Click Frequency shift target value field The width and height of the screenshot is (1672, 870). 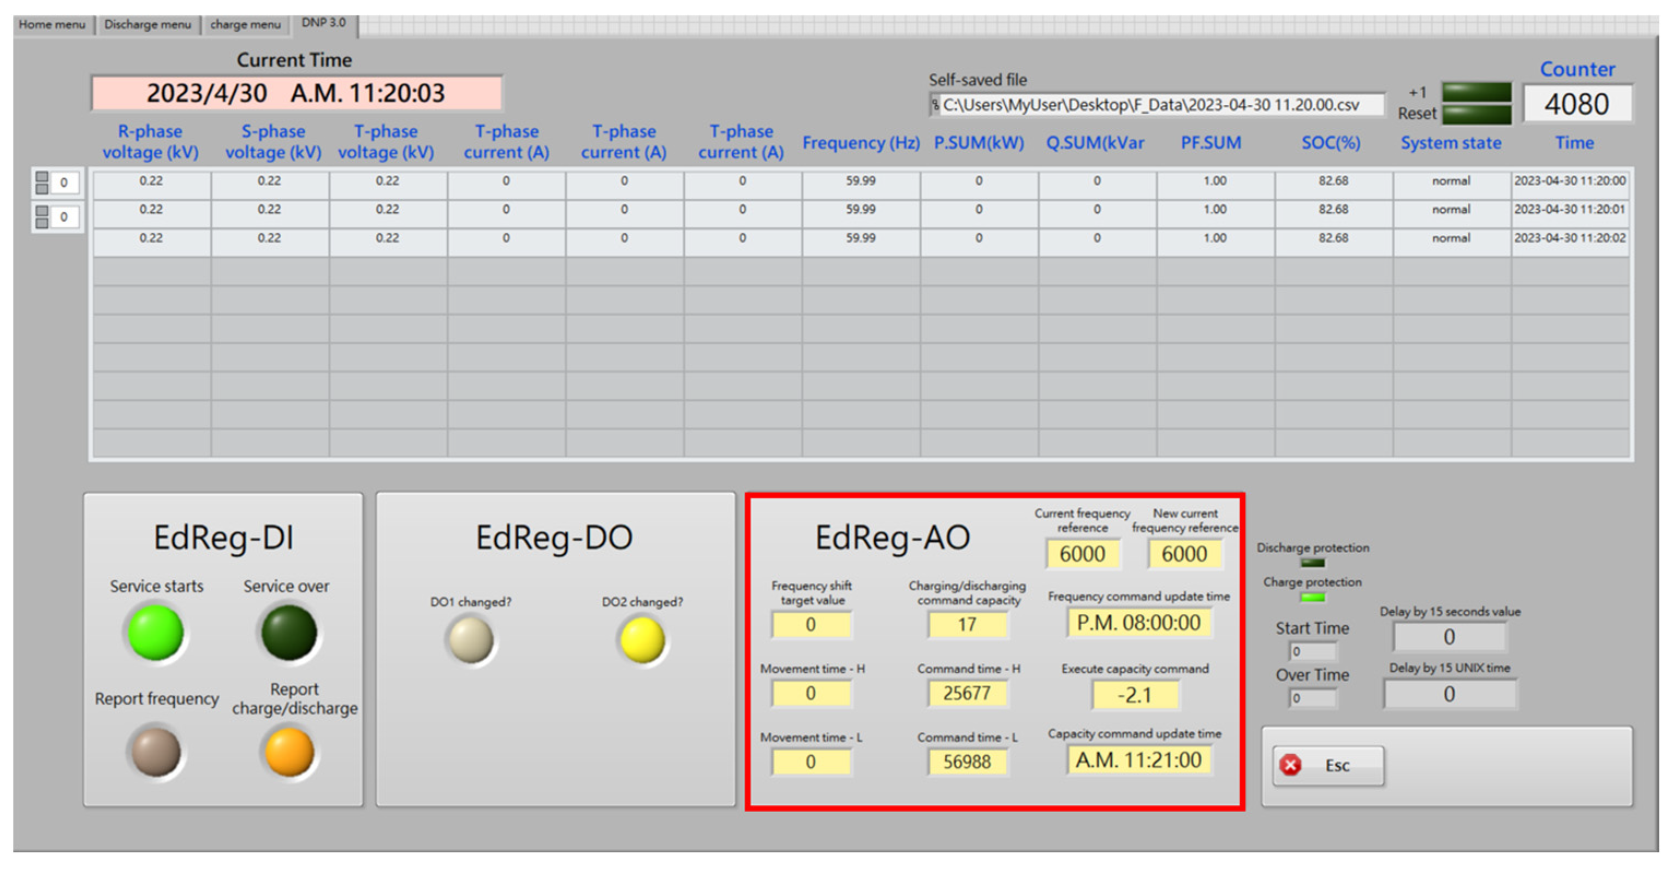pos(811,625)
